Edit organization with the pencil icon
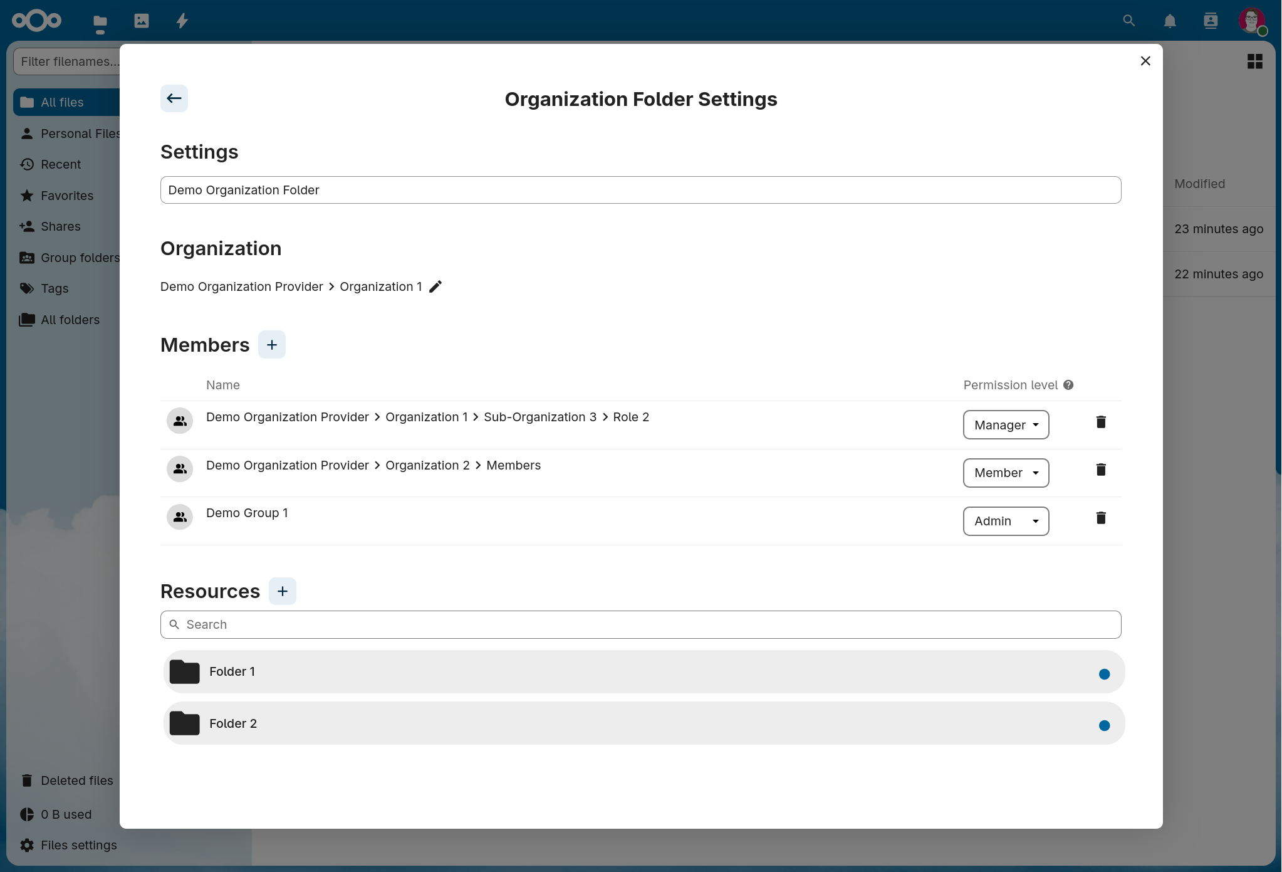 435,286
